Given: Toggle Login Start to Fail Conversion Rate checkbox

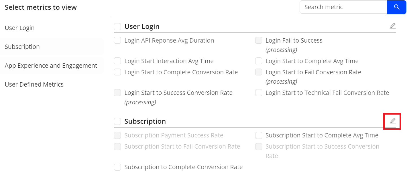Looking at the screenshot, I should (259, 72).
